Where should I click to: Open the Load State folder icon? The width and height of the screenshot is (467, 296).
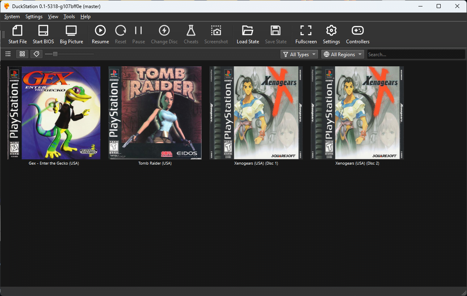248,35
